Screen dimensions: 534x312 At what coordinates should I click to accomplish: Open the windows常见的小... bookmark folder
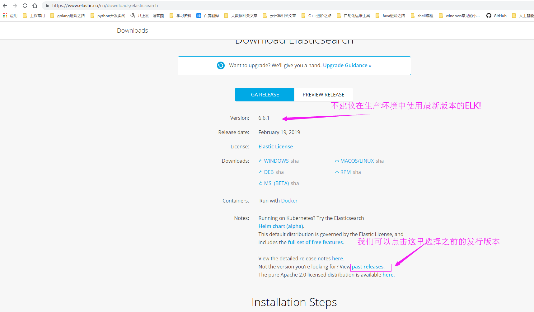tap(459, 16)
